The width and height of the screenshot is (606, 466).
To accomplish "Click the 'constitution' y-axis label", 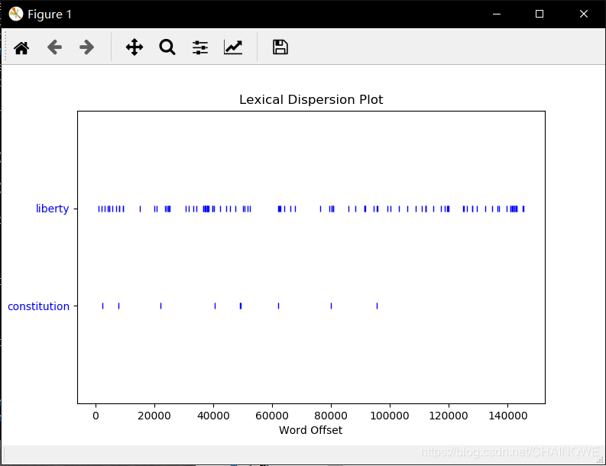I will (39, 306).
